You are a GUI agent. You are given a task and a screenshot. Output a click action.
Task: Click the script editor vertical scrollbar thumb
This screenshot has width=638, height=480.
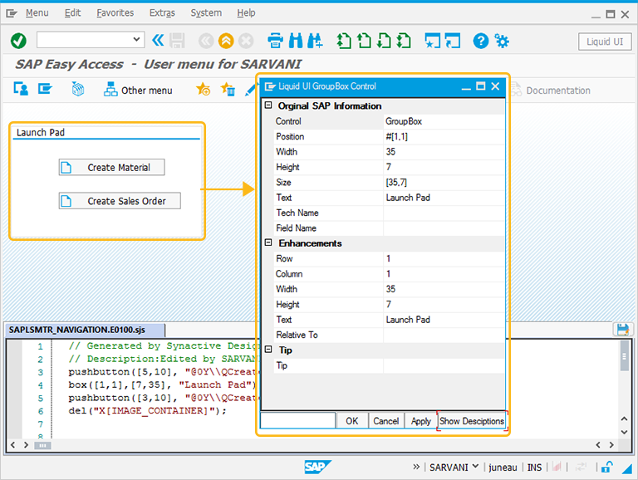tap(624, 356)
